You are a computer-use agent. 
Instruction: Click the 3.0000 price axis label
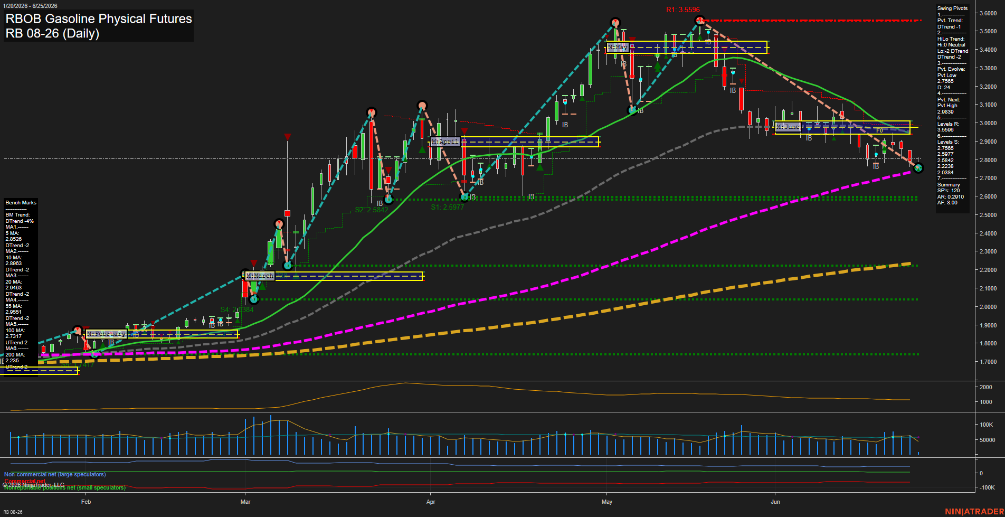[x=988, y=124]
